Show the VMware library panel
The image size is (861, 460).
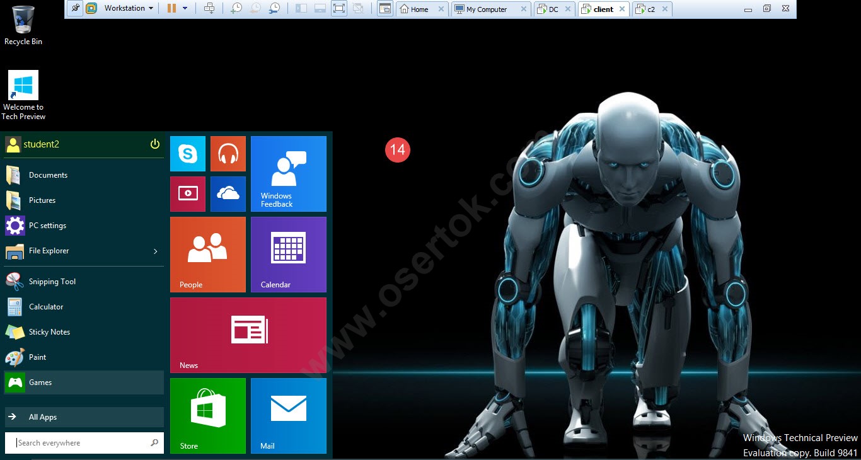(301, 9)
